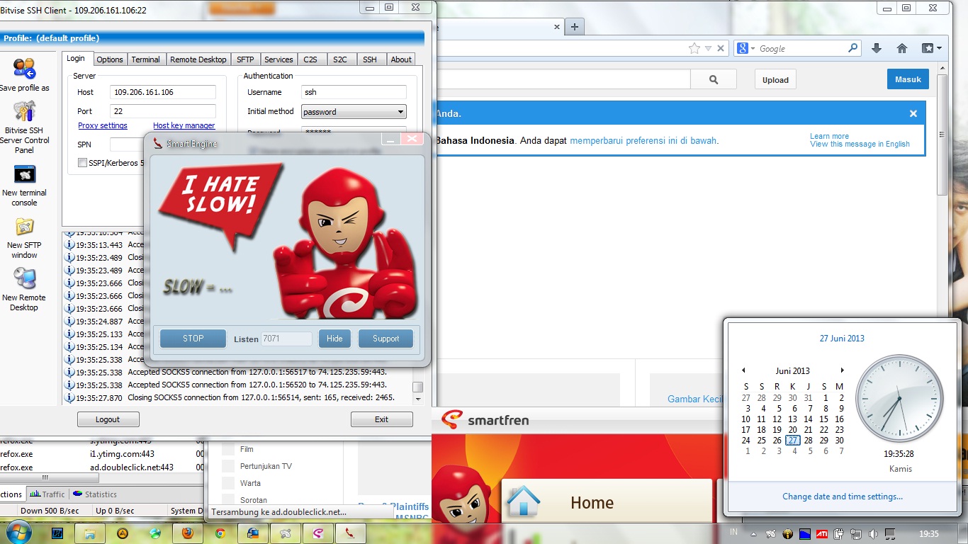Click the smartfren Home house icon
968x544 pixels.
point(524,501)
